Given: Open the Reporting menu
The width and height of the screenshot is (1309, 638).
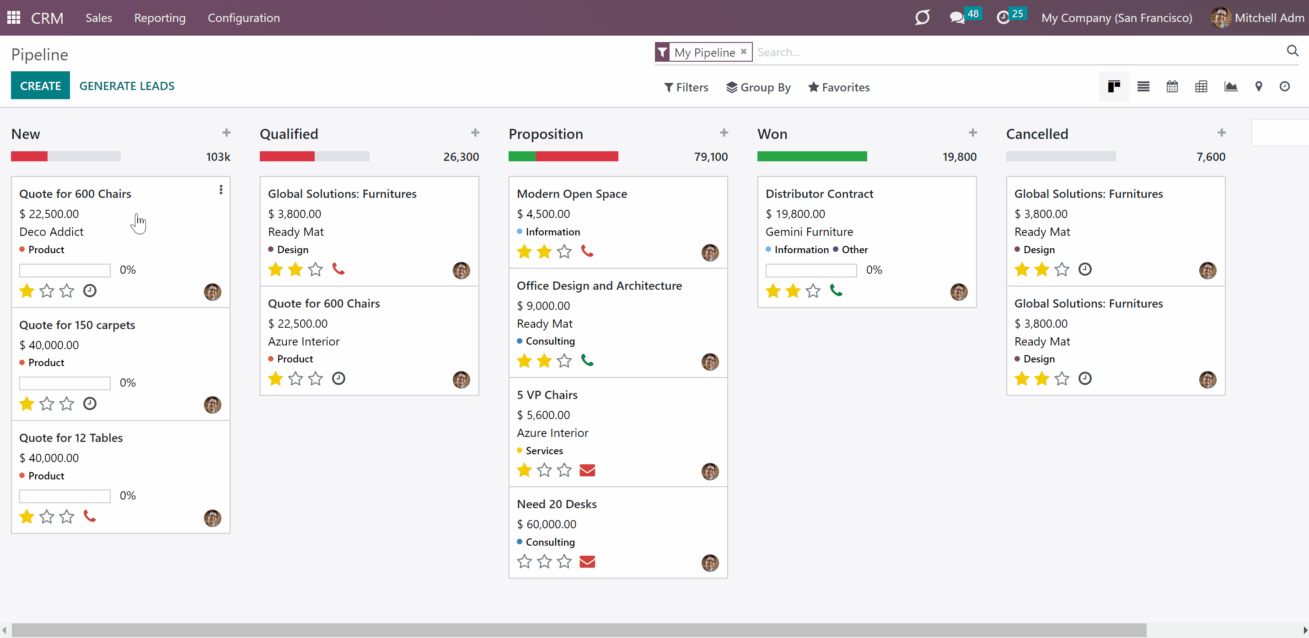Looking at the screenshot, I should [160, 18].
